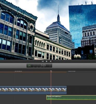The height and width of the screenshot is (104, 96).
Task: Click the empty timeline area right of the video clip
Action: (x=81, y=90)
